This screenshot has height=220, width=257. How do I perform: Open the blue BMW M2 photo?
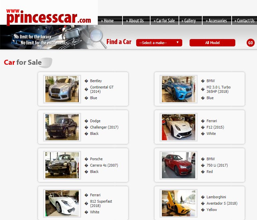179,89
